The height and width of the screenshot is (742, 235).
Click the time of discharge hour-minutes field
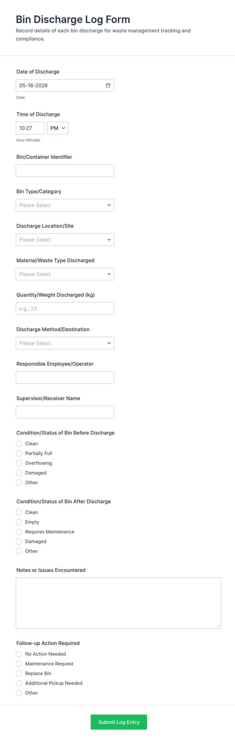click(30, 128)
